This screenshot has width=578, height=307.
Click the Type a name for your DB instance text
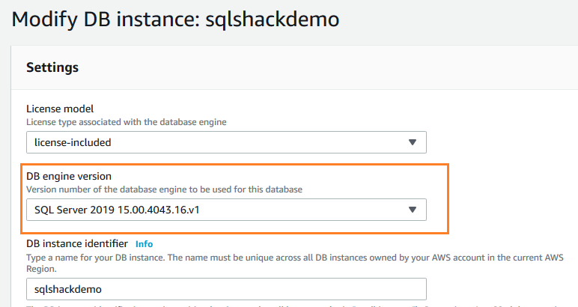[x=225, y=256]
